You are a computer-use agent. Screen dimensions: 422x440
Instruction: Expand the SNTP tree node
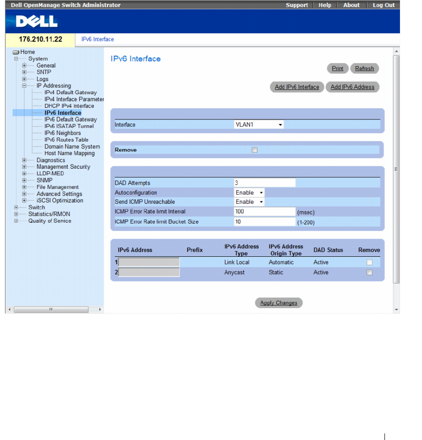click(x=24, y=72)
